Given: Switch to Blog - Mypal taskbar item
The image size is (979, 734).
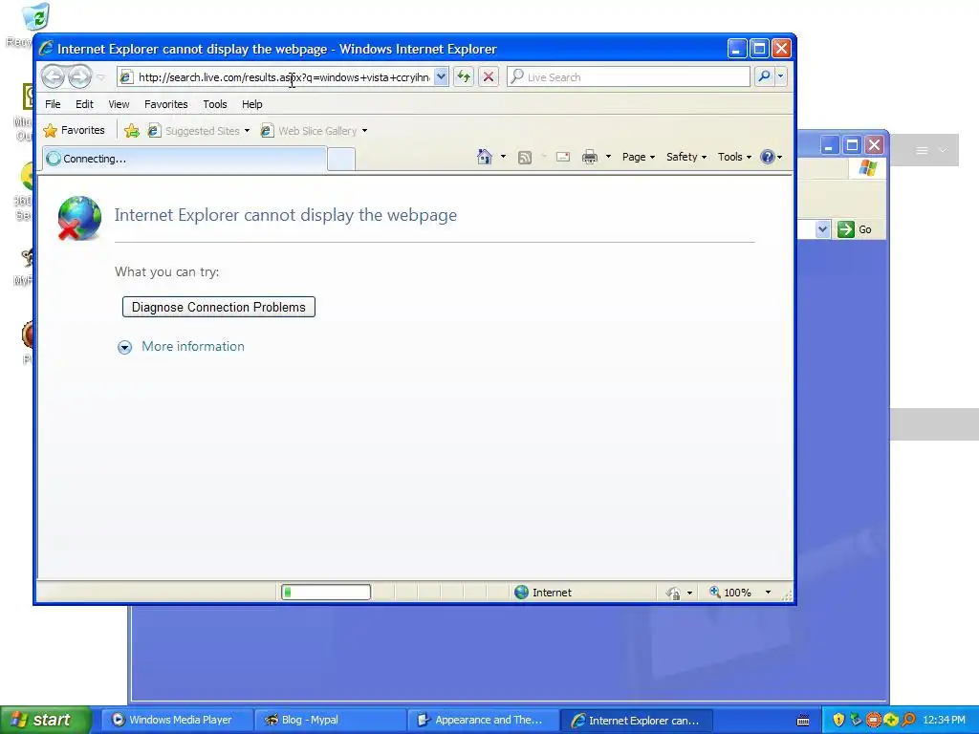Looking at the screenshot, I should coord(331,721).
